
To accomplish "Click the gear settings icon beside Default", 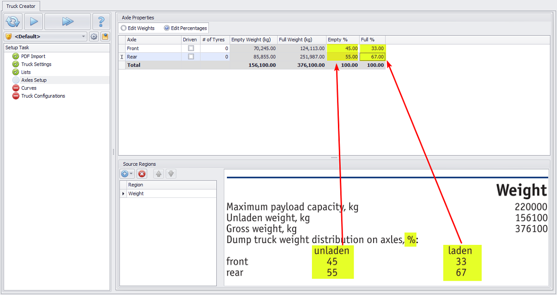I will [94, 37].
